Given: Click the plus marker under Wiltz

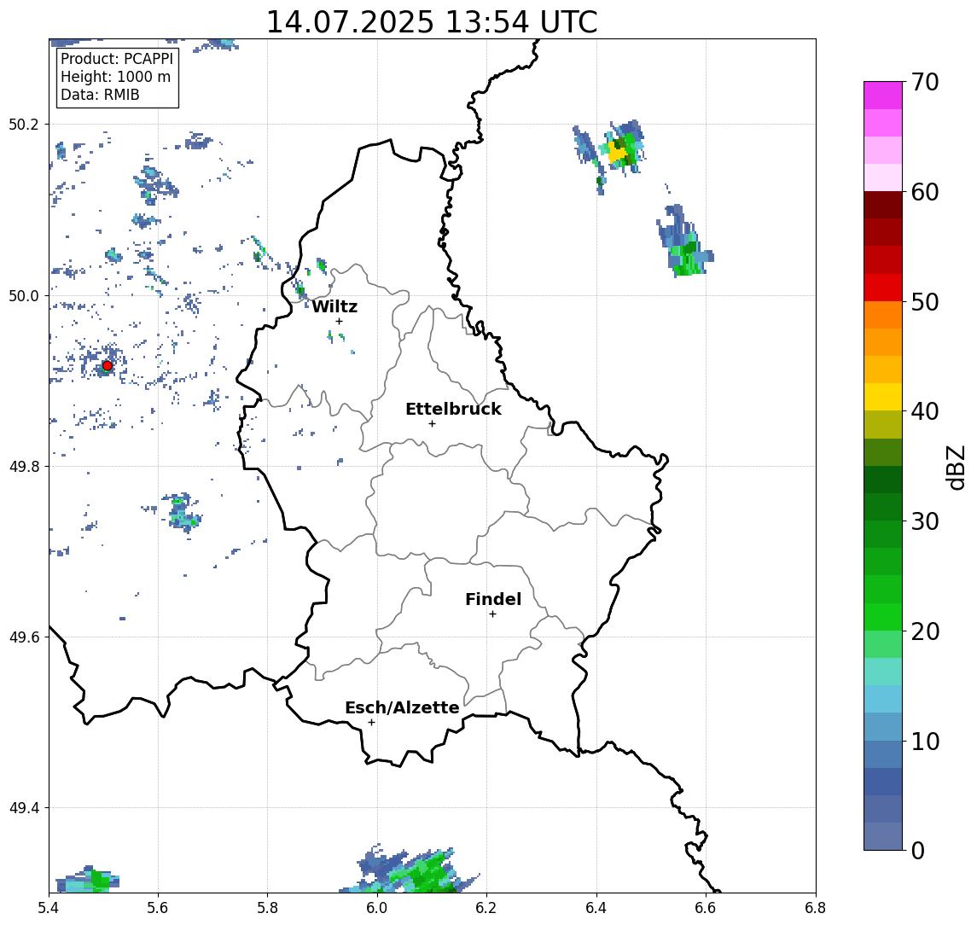Looking at the screenshot, I should 339,321.
